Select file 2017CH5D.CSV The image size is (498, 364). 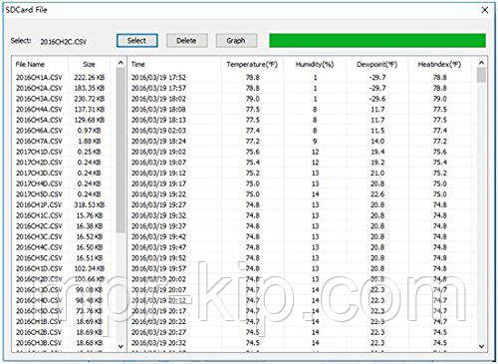coord(39,194)
